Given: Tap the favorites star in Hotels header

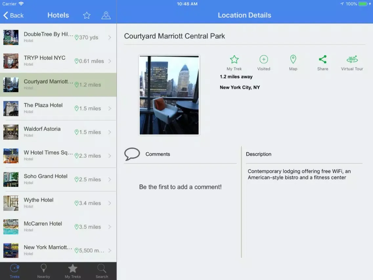Looking at the screenshot, I should click(x=87, y=15).
